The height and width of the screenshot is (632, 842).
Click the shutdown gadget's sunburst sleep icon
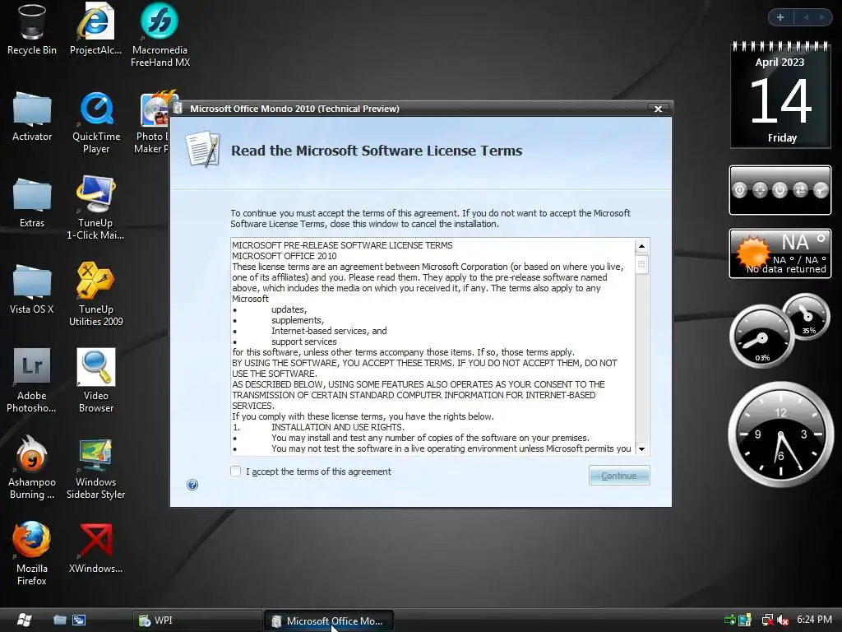coord(760,190)
